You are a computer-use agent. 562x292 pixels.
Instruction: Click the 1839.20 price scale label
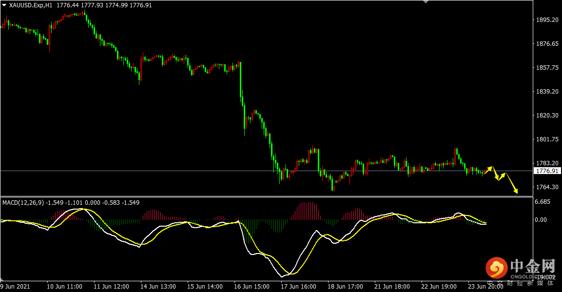pyautogui.click(x=547, y=92)
